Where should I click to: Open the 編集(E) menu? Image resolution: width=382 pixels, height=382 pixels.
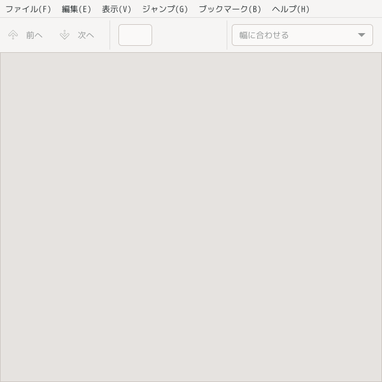(76, 9)
